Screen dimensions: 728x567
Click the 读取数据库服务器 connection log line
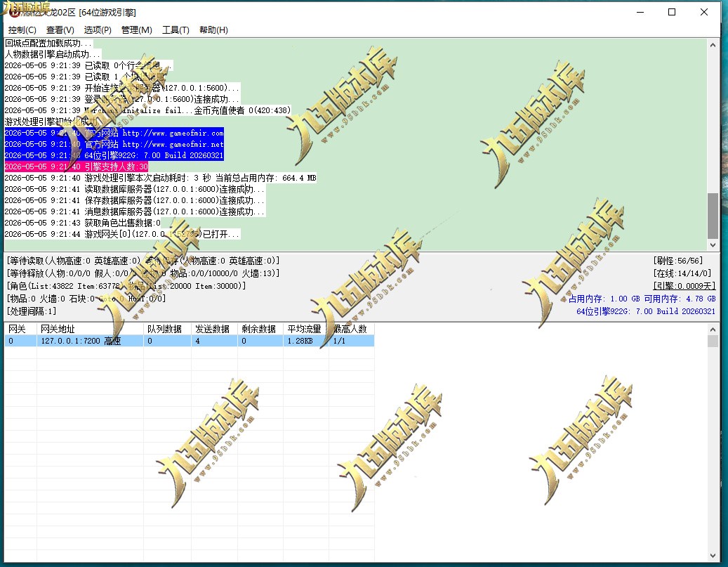[135, 189]
